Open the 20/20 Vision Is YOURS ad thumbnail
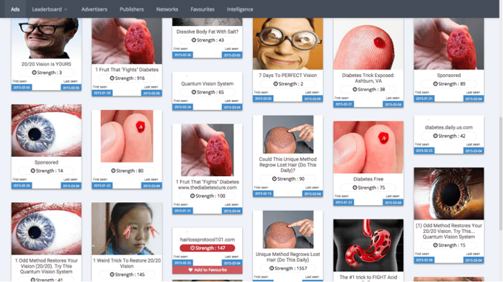The image size is (503, 282). coord(47,38)
